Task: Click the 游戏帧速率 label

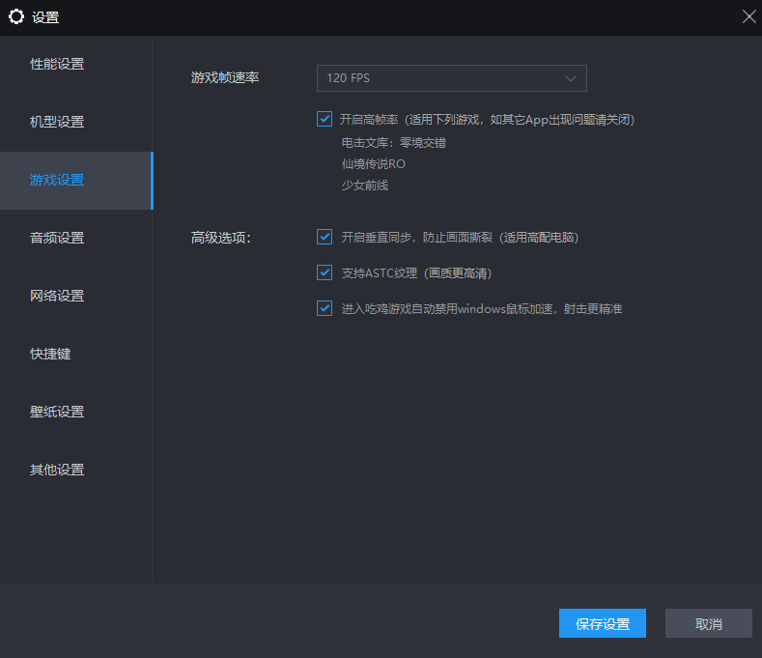Action: (225, 77)
